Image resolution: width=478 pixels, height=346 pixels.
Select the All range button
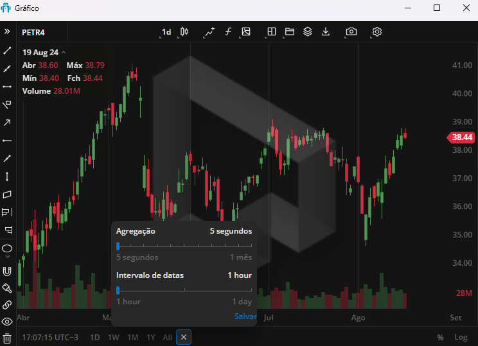(x=167, y=338)
